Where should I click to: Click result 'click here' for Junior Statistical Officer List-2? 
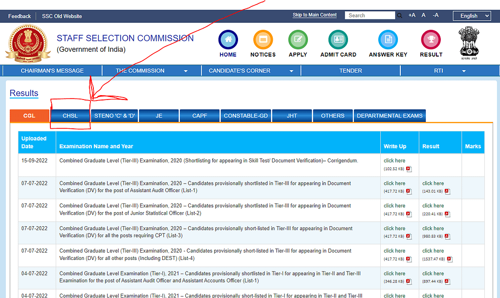point(433,206)
